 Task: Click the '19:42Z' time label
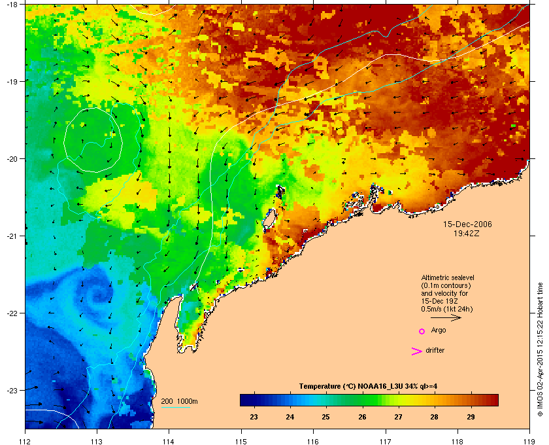coord(467,233)
